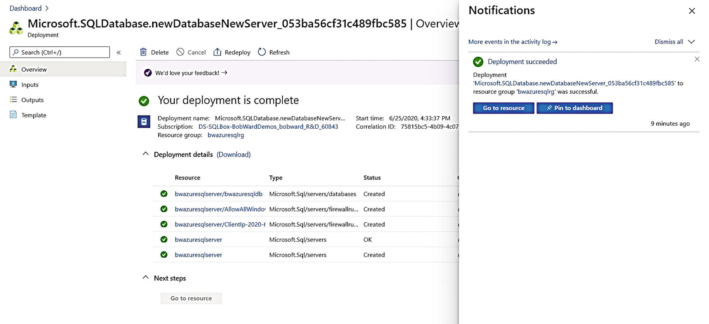Click the deployment cubes icon beside the title
Image resolution: width=709 pixels, height=324 pixels.
[x=16, y=28]
